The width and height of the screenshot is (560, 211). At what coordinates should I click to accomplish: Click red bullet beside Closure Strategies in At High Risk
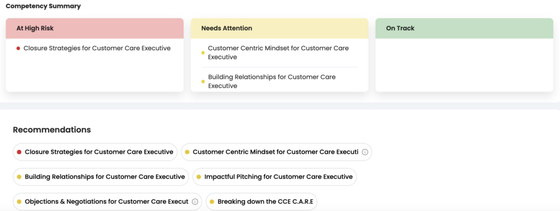[x=18, y=49]
